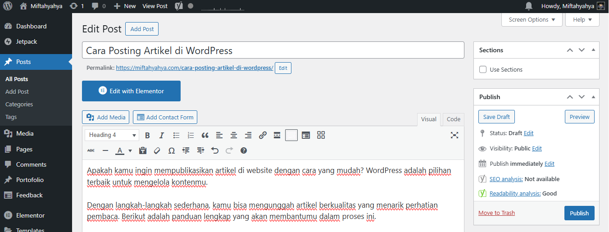Toggle the toolbar toggle button
Viewport: 609px width, 232px height.
point(291,135)
